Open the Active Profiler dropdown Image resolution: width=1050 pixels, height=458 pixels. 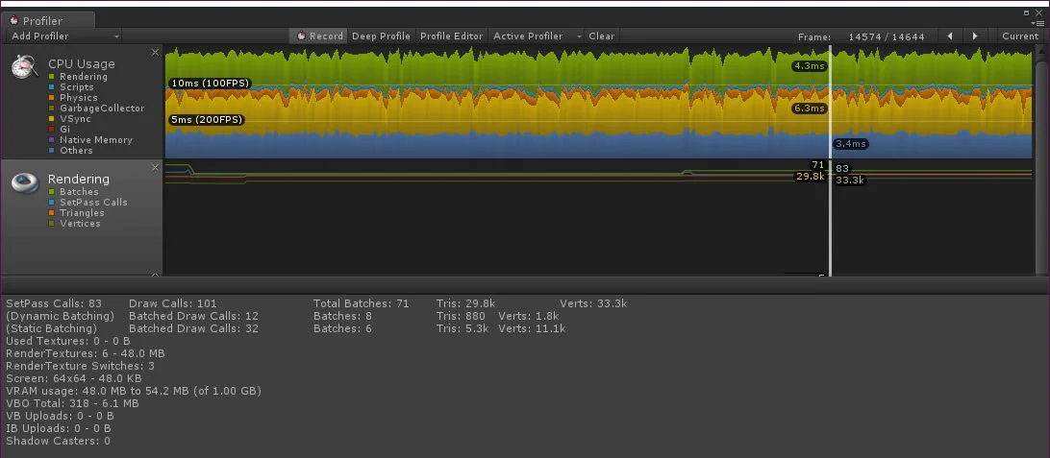[537, 36]
